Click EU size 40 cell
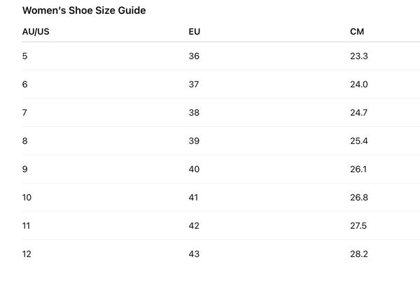 tap(194, 170)
